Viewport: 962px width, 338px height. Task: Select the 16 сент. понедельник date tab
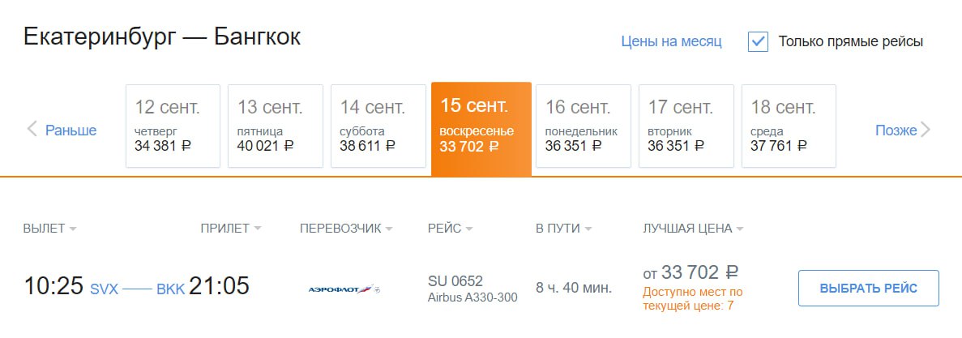[x=583, y=126]
